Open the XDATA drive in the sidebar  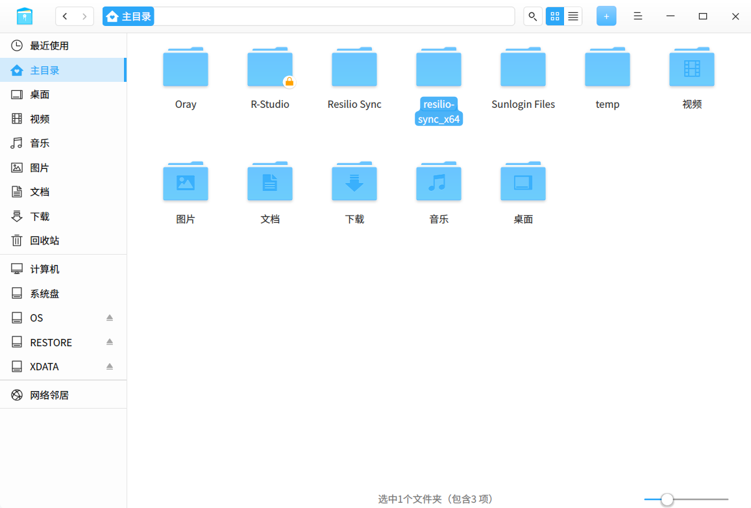click(63, 366)
